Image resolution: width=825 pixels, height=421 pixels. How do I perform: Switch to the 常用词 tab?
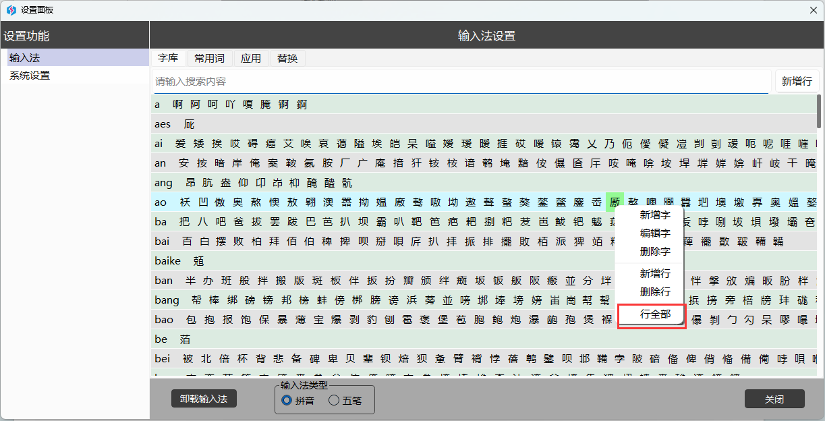coord(209,59)
